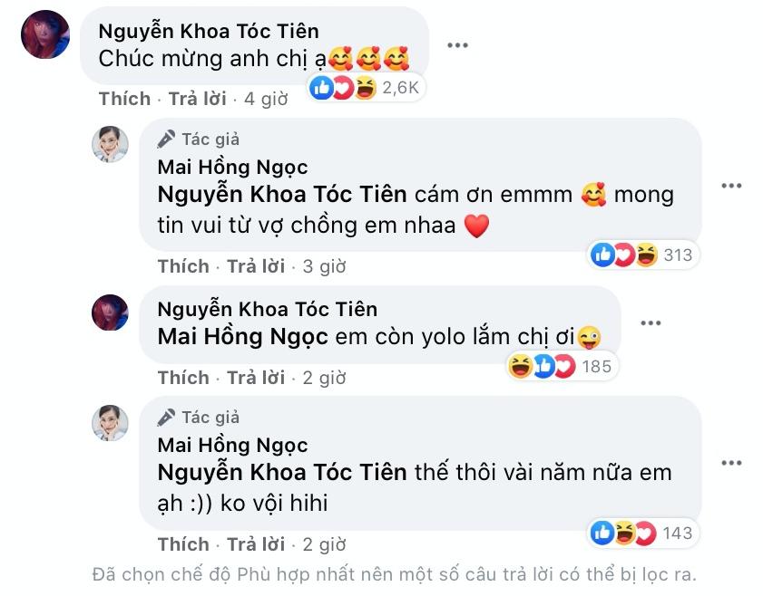Click the thumbs-up reaction icon showing 313 count
The width and height of the screenshot is (763, 596).
(602, 255)
